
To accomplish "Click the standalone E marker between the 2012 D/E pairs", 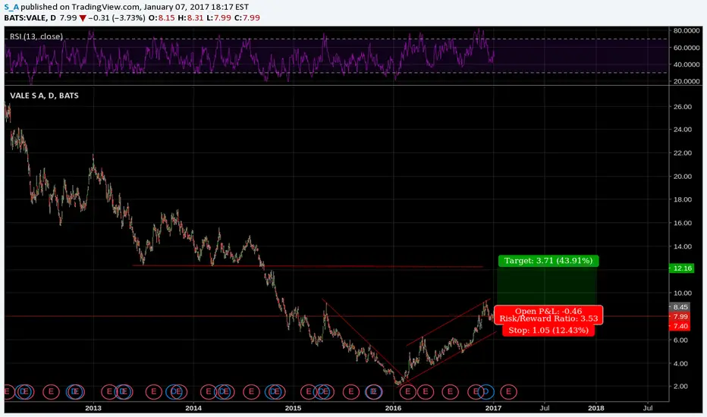I will tap(51, 392).
